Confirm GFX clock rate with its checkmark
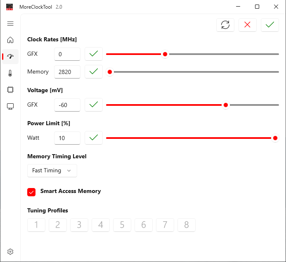 (94, 54)
